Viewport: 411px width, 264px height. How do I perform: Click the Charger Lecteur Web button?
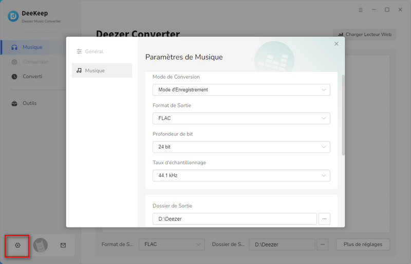[364, 34]
